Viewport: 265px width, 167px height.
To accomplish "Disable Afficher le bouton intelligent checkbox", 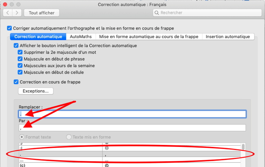I will coord(16,46).
